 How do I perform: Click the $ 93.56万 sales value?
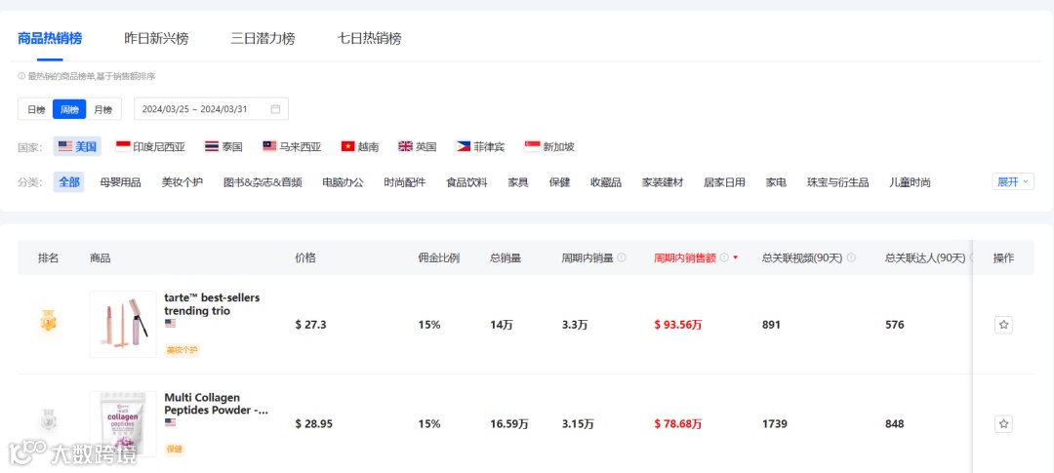tap(677, 325)
